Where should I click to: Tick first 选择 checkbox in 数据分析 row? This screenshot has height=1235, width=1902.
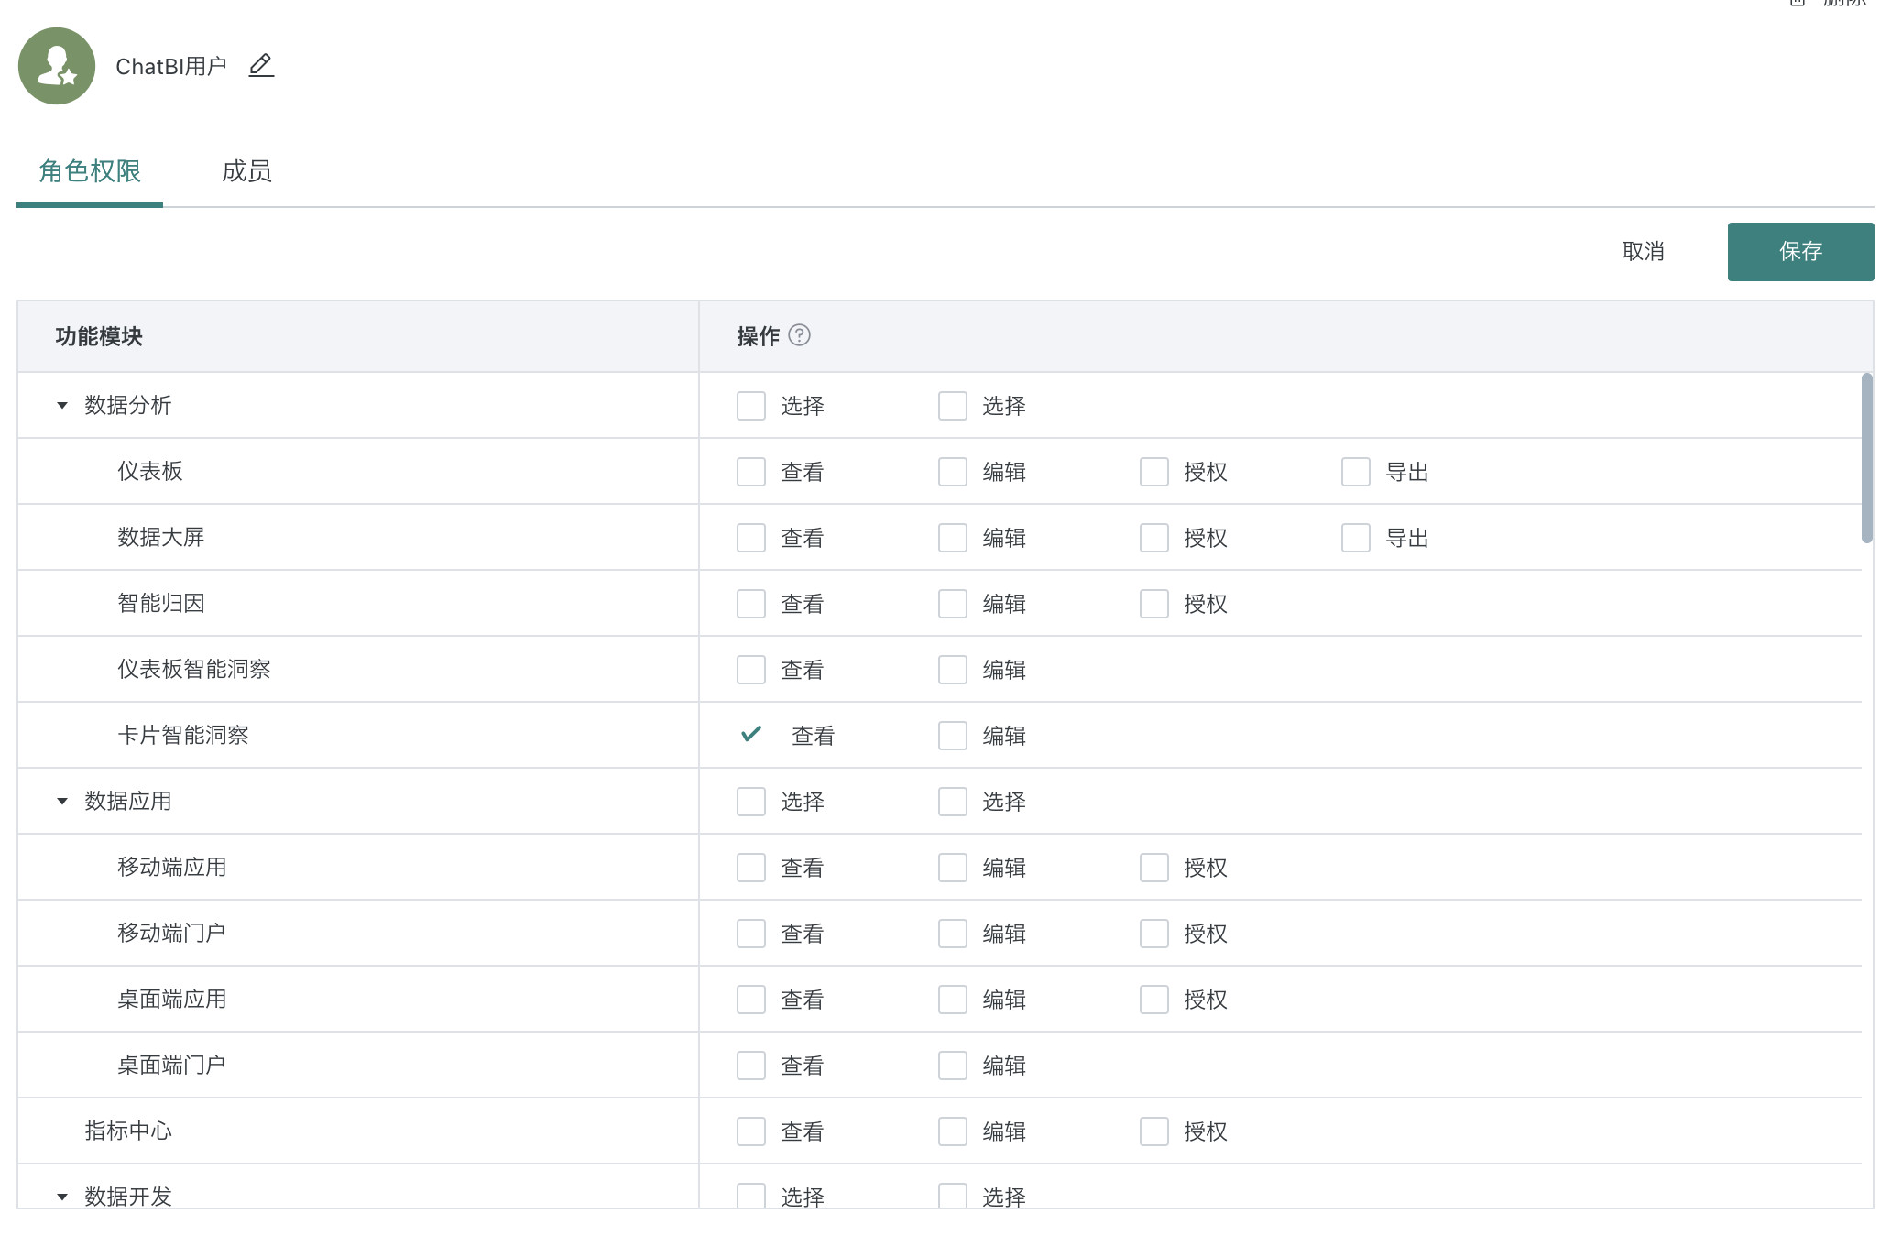(x=751, y=406)
